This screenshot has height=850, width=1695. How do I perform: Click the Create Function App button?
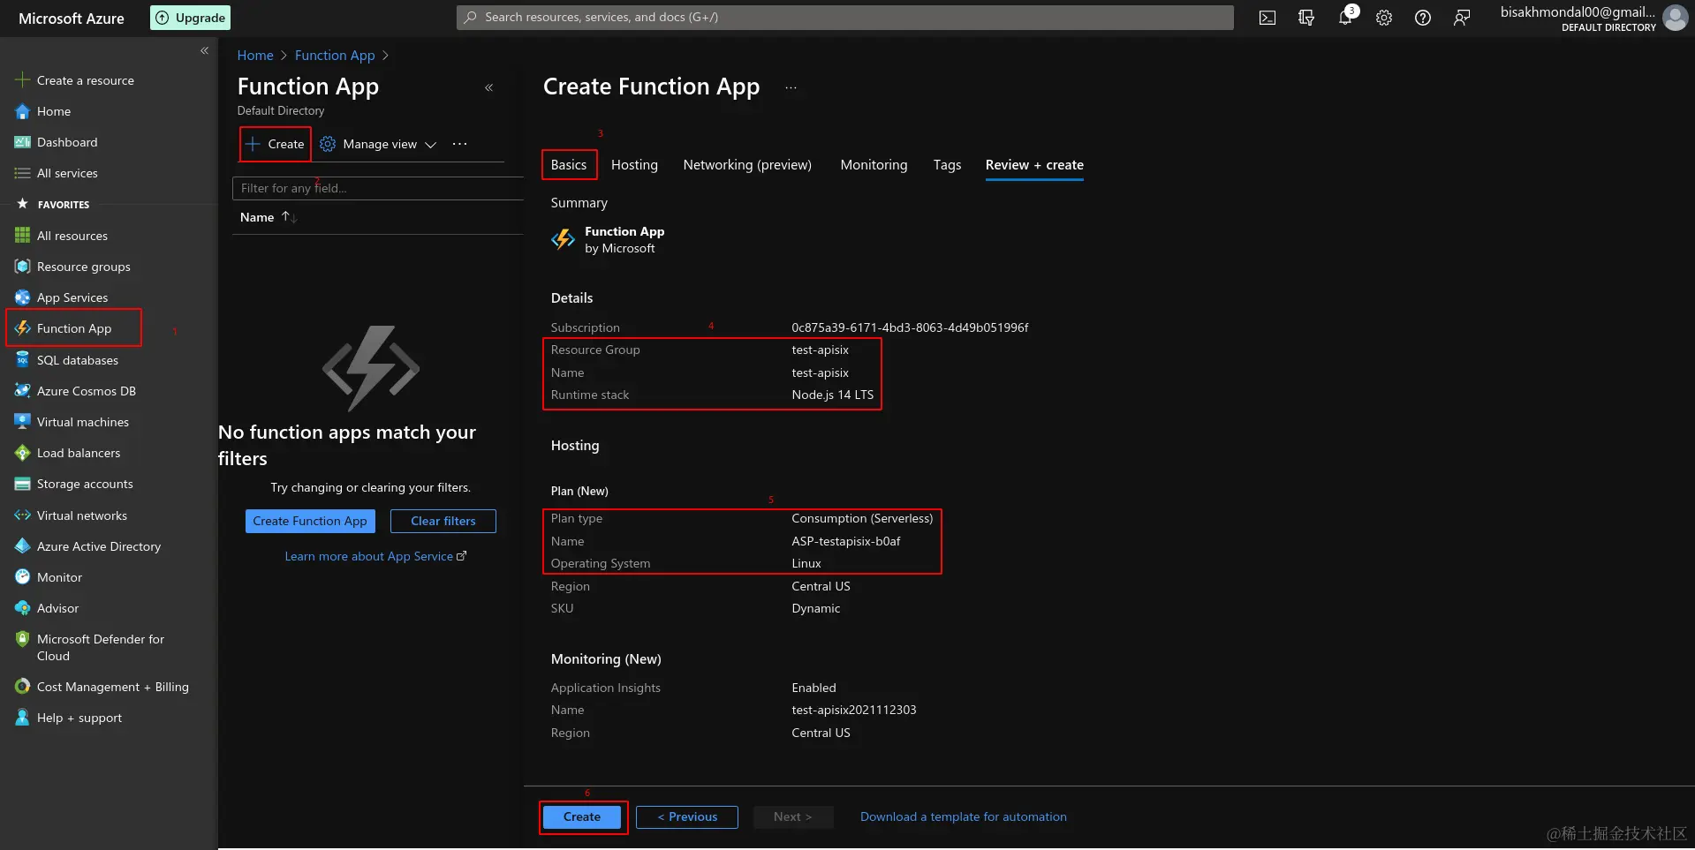(x=310, y=521)
